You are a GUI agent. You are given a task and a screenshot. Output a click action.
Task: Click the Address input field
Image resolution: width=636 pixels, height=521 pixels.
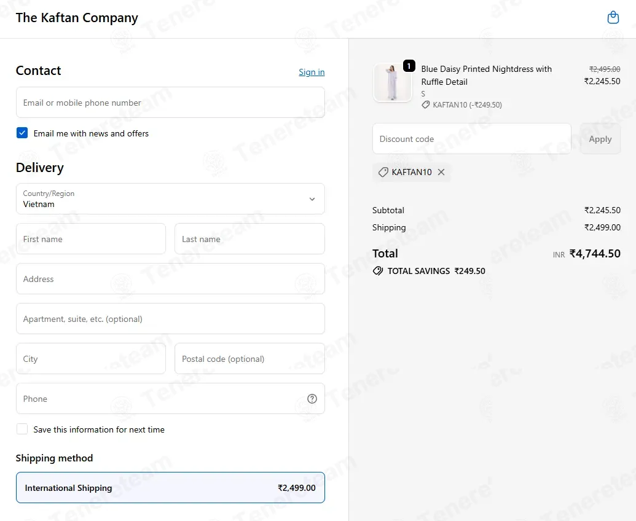click(x=170, y=278)
